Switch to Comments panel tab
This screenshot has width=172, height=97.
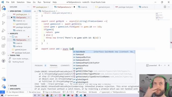point(65,65)
